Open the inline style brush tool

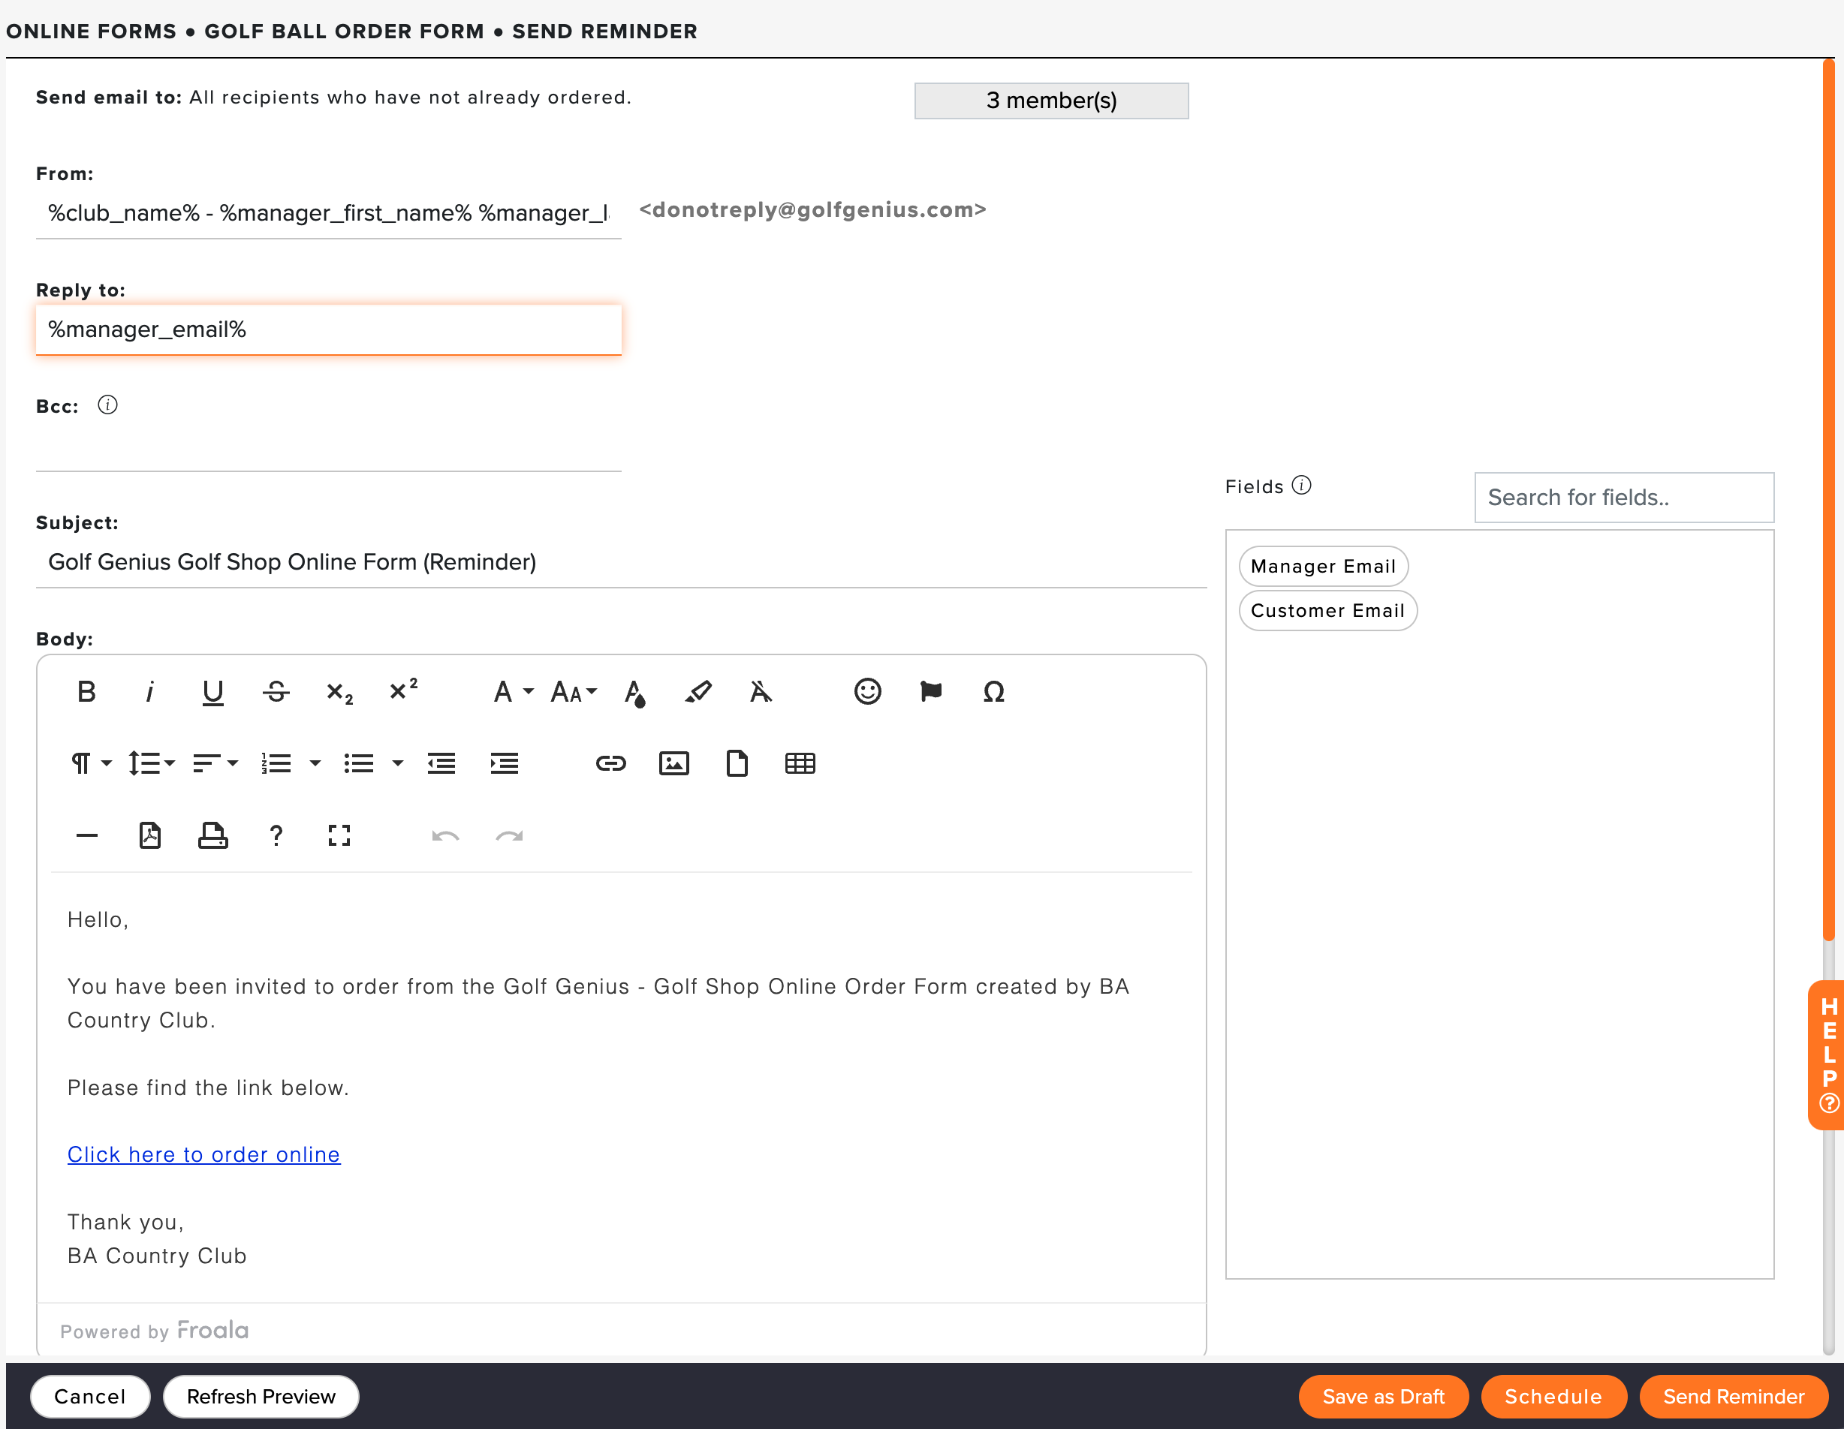[698, 692]
